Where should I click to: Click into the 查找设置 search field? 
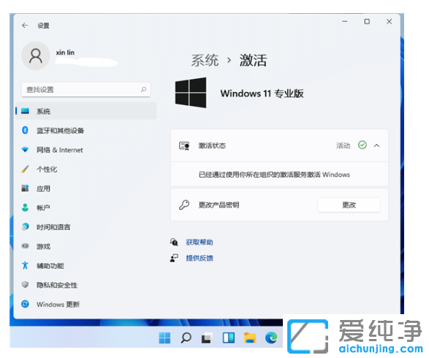[86, 89]
